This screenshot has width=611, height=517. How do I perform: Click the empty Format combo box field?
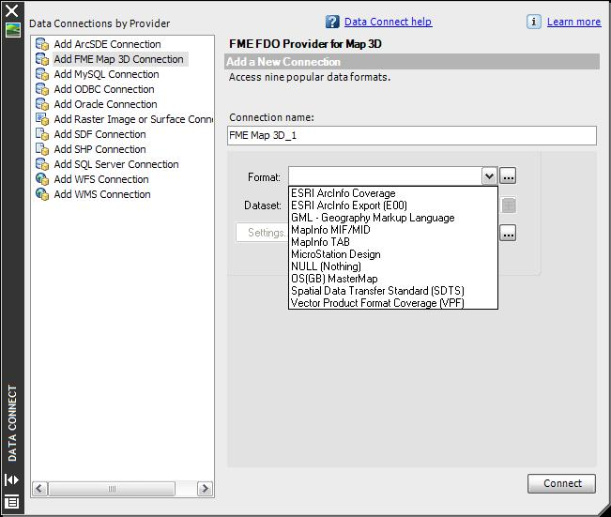[385, 176]
